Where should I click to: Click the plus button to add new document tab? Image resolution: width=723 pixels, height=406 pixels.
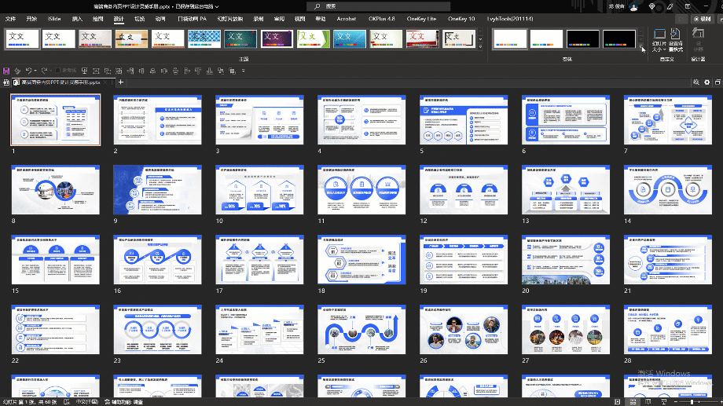coord(121,82)
